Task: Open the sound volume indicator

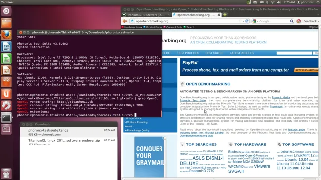Action: [279, 2]
